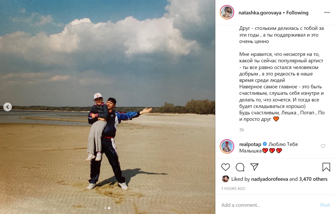
Task: Visit the realpotap username link
Action: pyautogui.click(x=250, y=144)
